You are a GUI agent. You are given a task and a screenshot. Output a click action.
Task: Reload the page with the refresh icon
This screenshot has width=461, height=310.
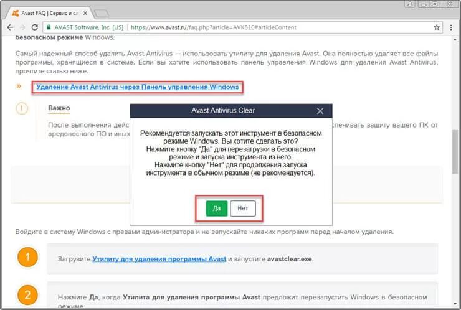tap(34, 27)
